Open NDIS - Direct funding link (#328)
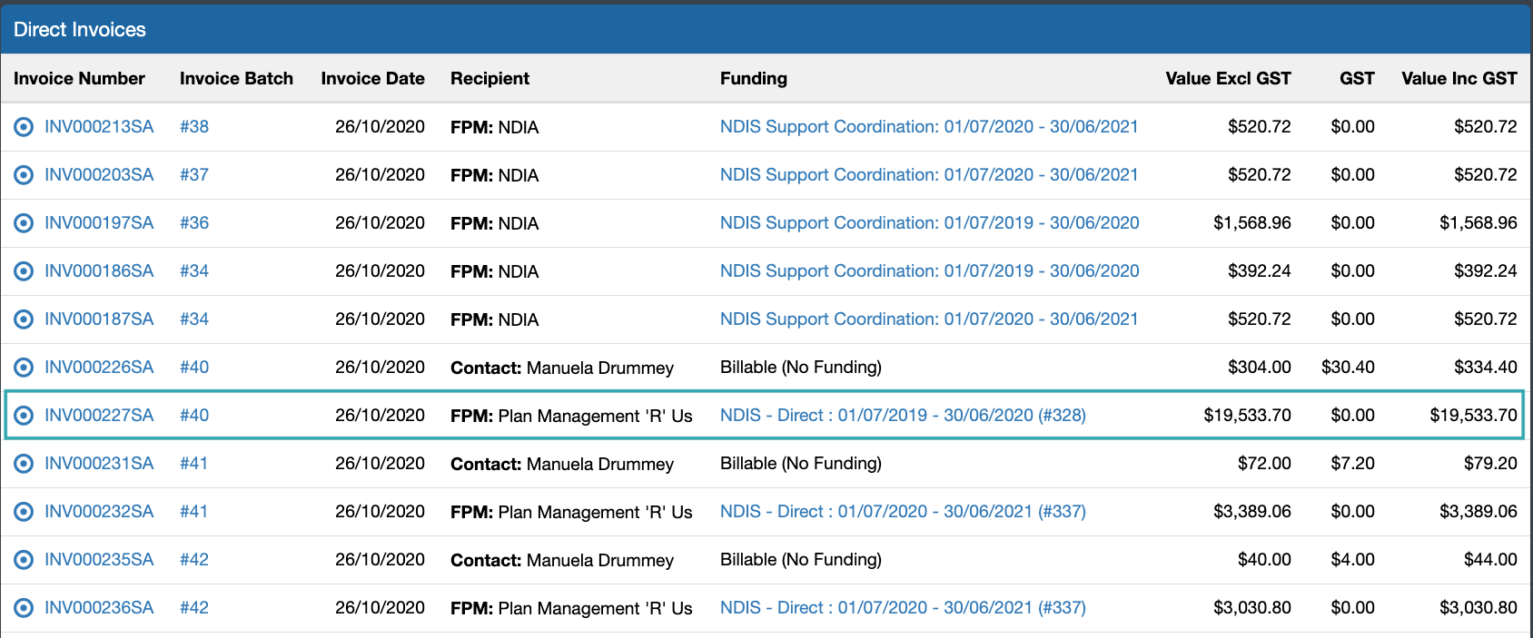The width and height of the screenshot is (1533, 638). click(902, 415)
